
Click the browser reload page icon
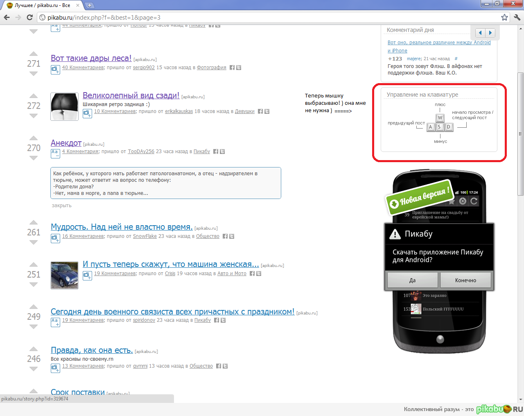pyautogui.click(x=29, y=17)
